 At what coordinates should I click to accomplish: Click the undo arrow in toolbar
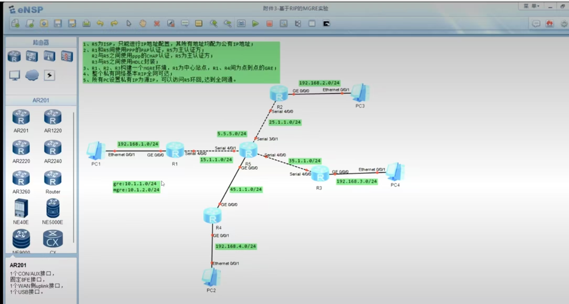click(100, 24)
